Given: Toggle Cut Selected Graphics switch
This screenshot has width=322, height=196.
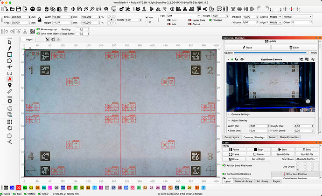Looking at the screenshot, I should (224, 174).
